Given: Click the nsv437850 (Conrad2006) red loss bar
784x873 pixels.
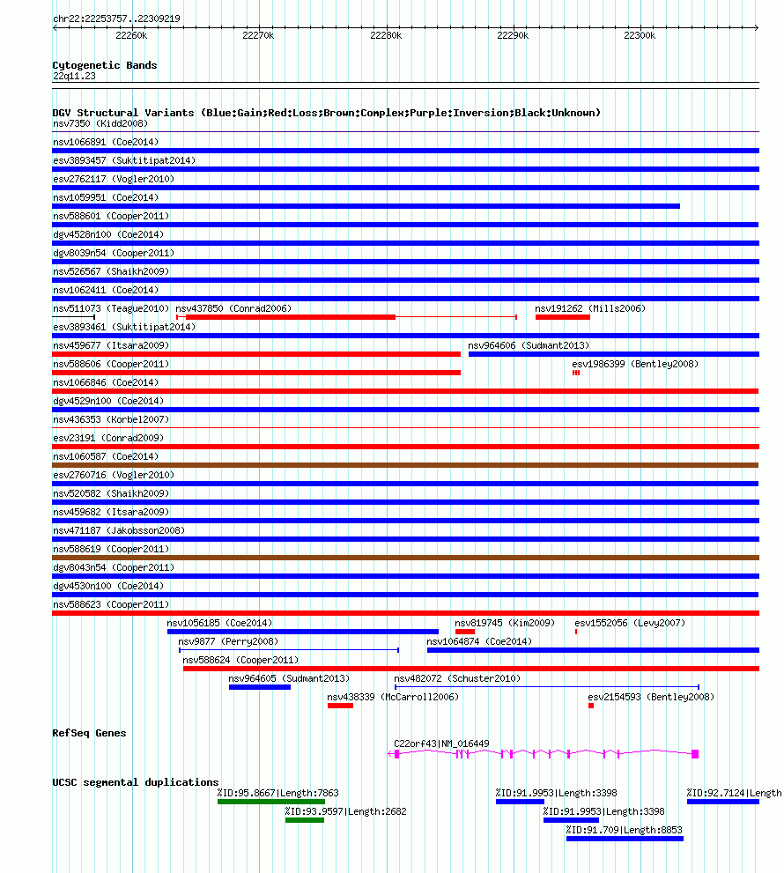Looking at the screenshot, I should pyautogui.click(x=291, y=317).
